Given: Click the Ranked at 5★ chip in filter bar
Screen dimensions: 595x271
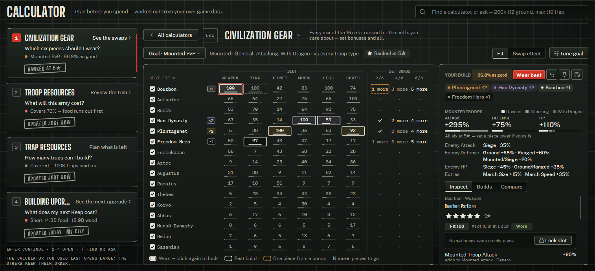Looking at the screenshot, I should click(x=387, y=53).
